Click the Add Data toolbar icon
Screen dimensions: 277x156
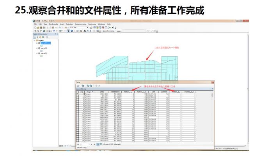[66, 27]
